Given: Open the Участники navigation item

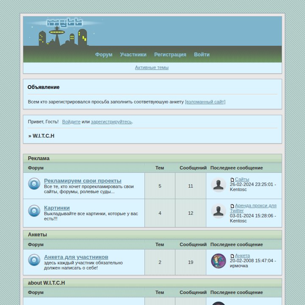Looking at the screenshot, I should click(x=133, y=55).
